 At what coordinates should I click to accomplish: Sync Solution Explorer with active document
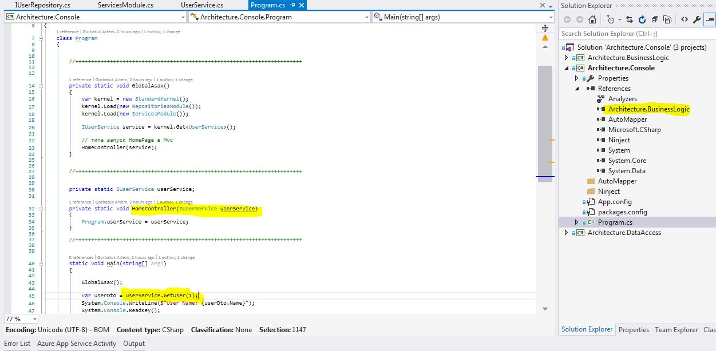[630, 19]
